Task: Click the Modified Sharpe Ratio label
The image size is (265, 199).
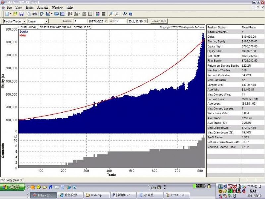Action: point(221,147)
